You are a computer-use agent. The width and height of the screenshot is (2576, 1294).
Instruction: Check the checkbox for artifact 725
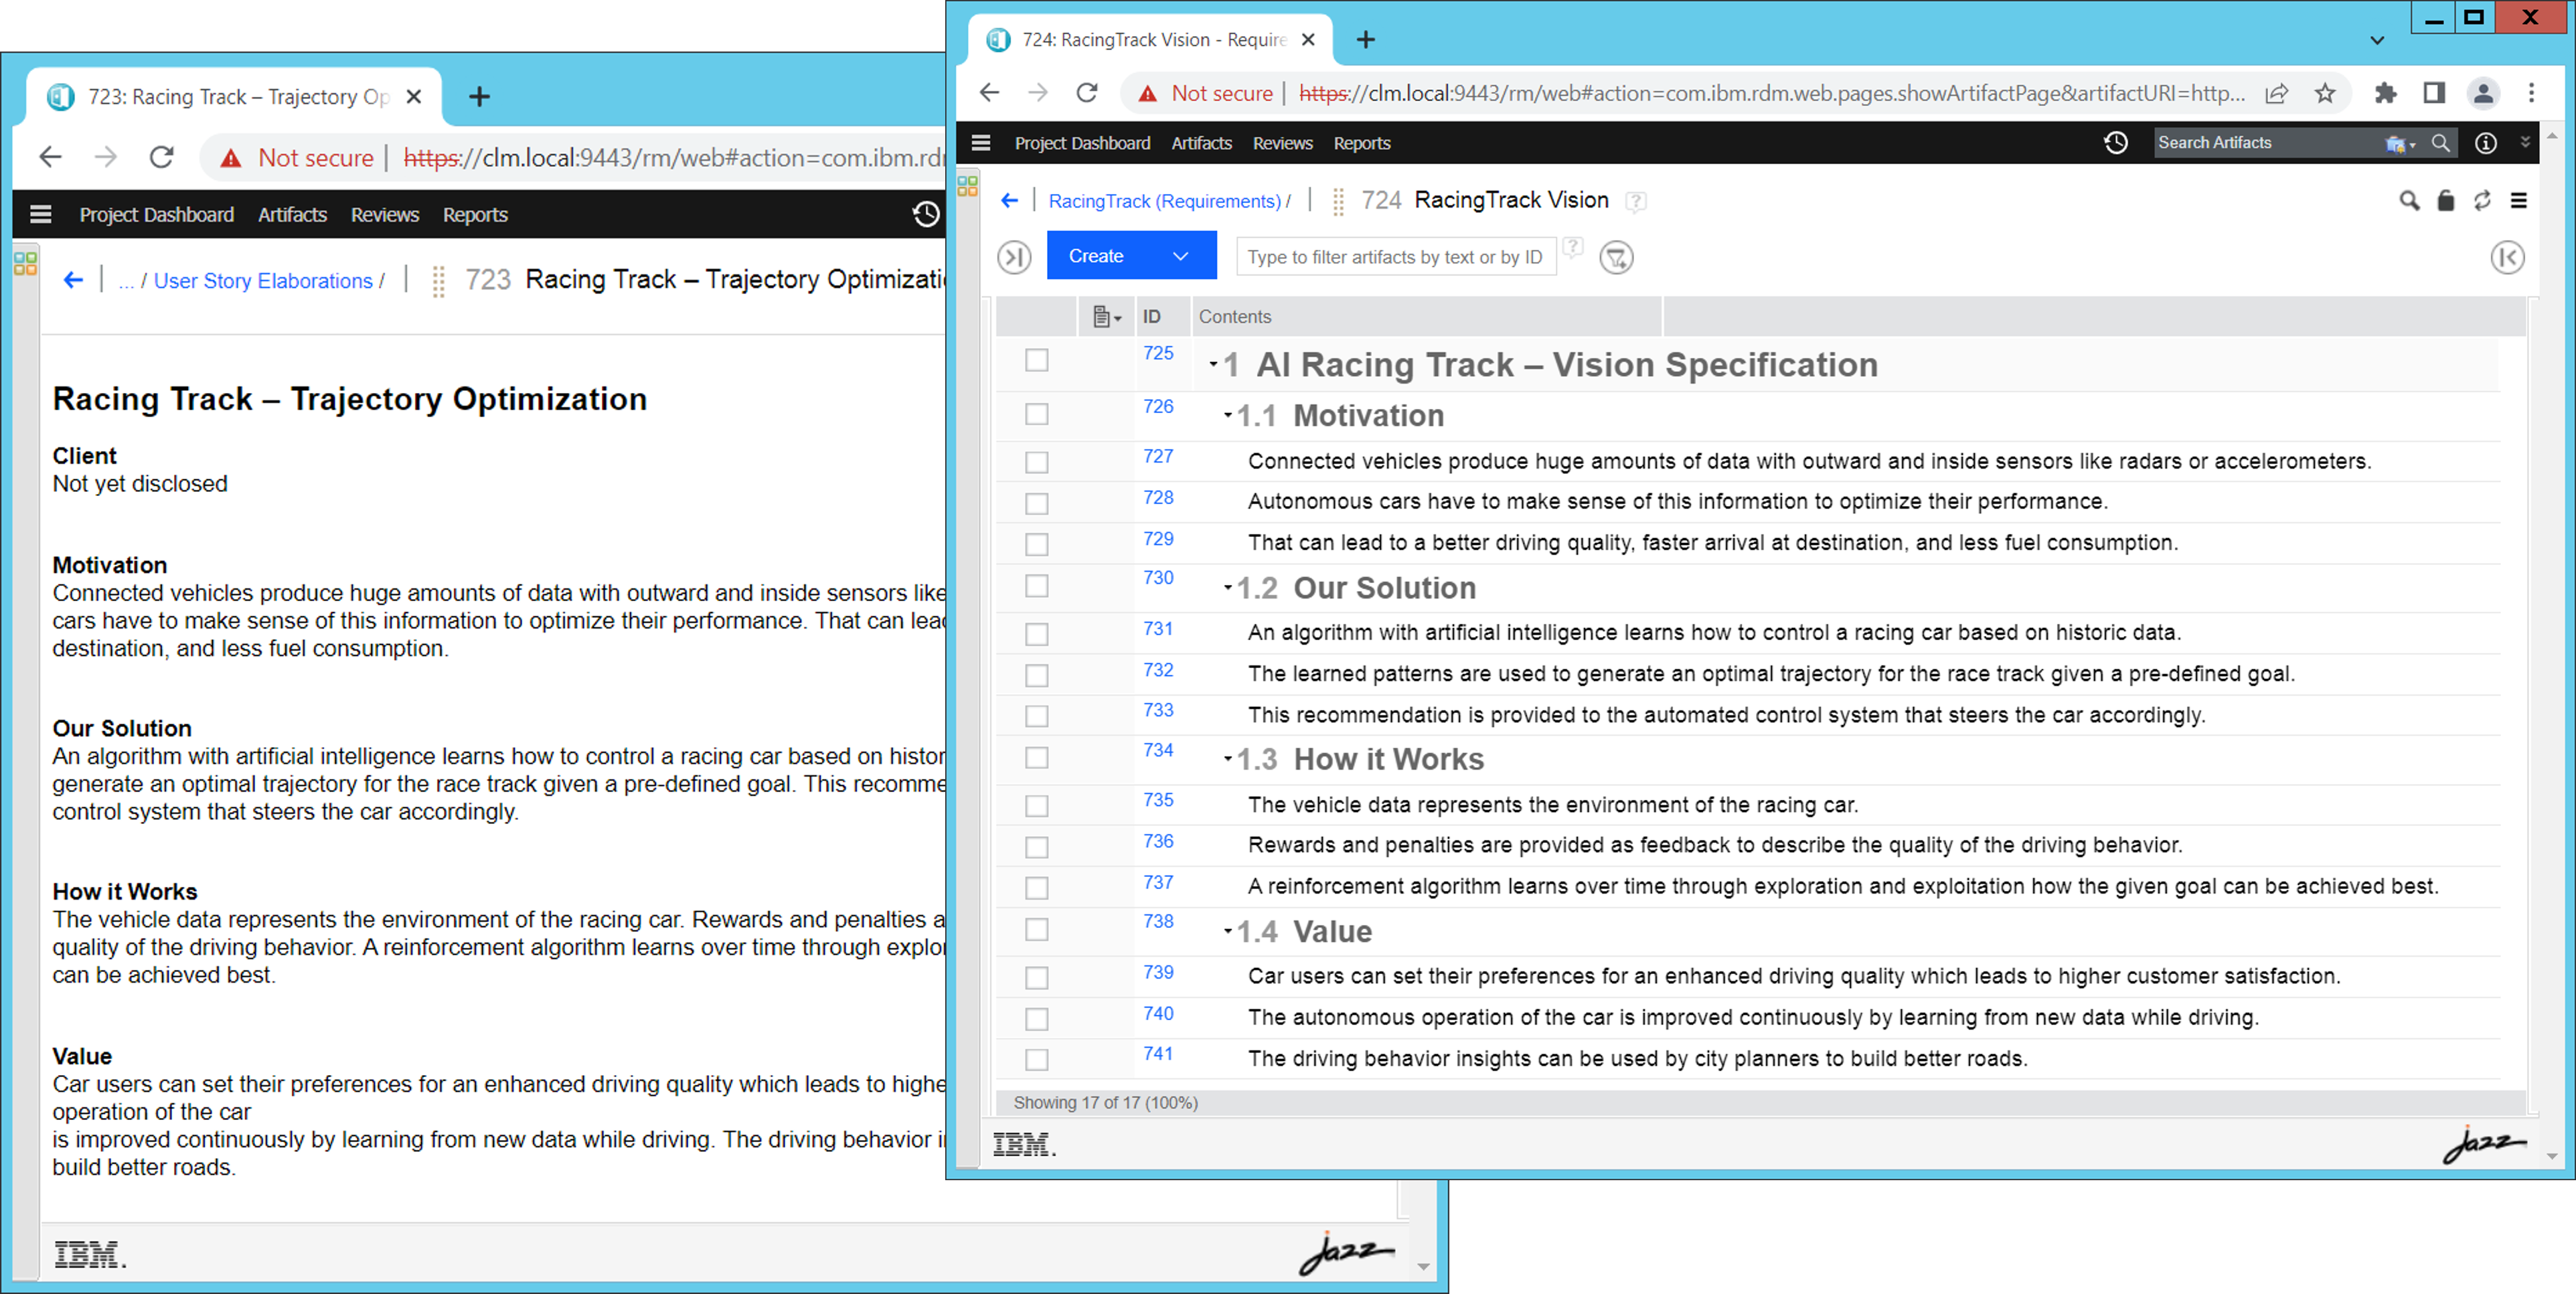pos(1036,360)
